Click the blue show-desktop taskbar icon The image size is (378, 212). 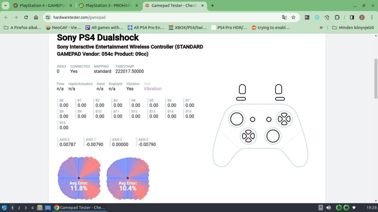(48, 208)
